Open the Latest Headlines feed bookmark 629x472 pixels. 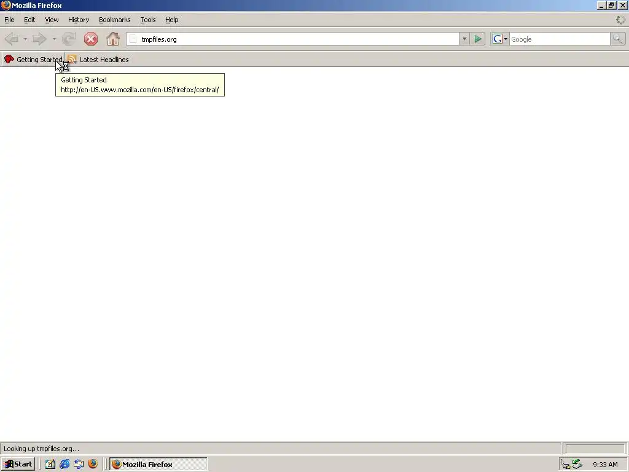tap(99, 60)
